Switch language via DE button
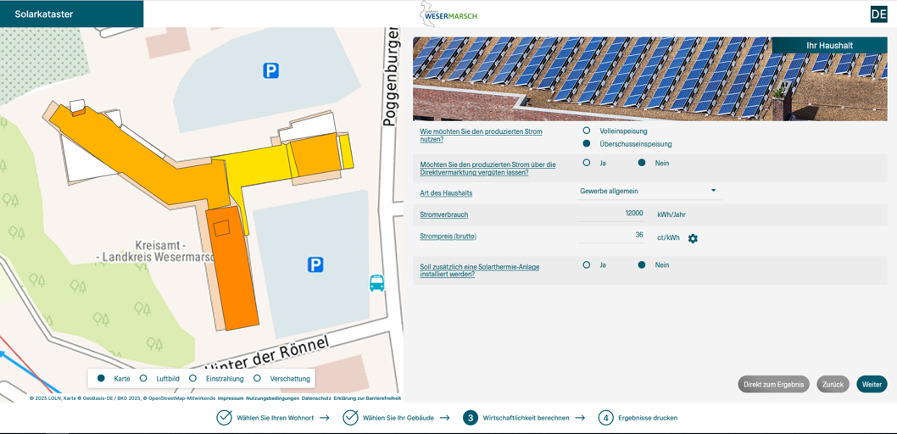Viewport: 897px width, 434px height. (x=878, y=14)
